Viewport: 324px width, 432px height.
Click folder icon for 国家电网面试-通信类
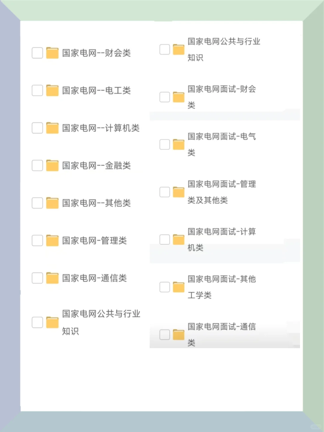[178, 335]
